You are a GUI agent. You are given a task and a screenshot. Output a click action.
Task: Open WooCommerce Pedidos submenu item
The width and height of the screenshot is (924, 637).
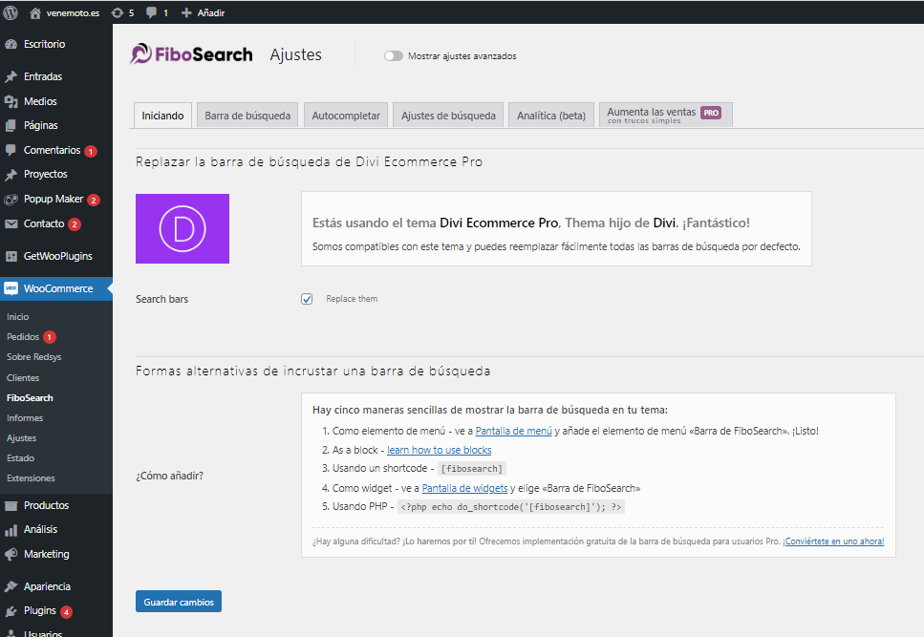(x=23, y=337)
